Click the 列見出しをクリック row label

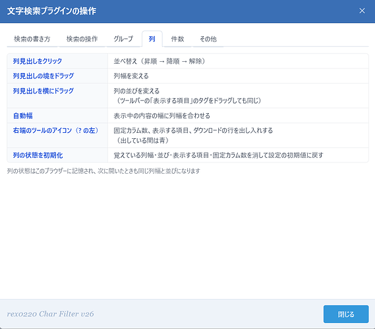(38, 61)
